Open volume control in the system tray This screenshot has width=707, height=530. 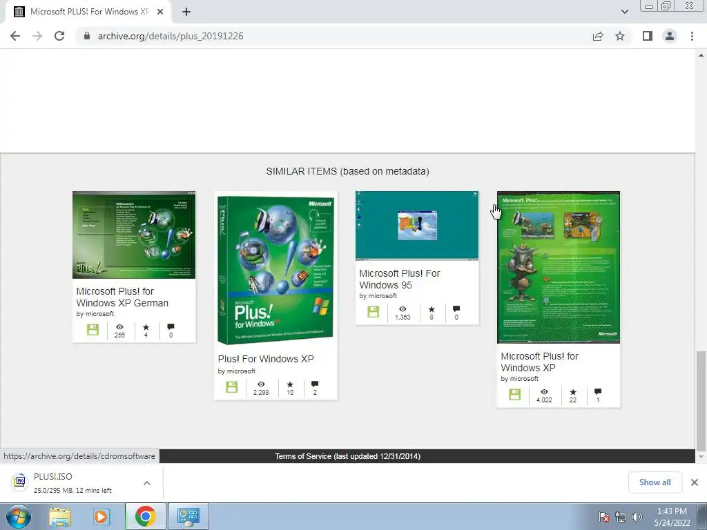637,517
